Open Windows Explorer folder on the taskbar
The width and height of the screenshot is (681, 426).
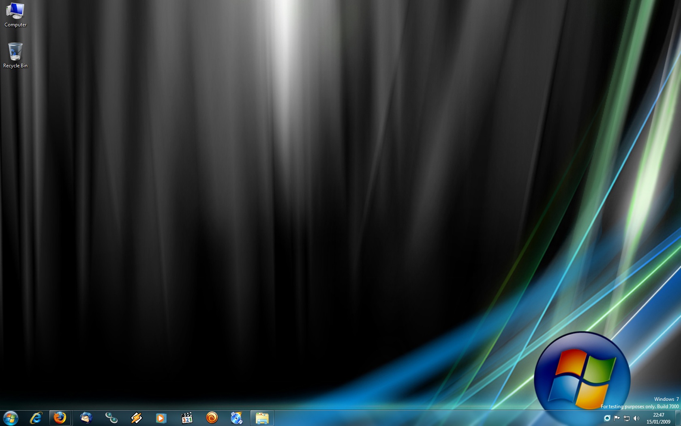pyautogui.click(x=262, y=418)
